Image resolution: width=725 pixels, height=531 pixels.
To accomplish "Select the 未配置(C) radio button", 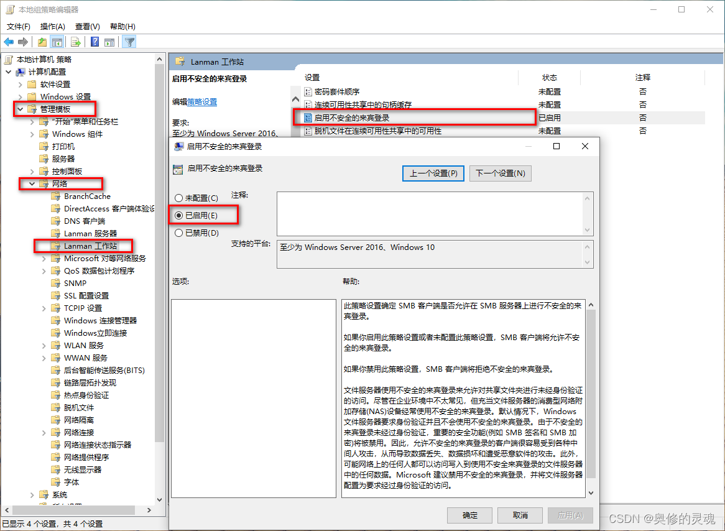I will [178, 198].
